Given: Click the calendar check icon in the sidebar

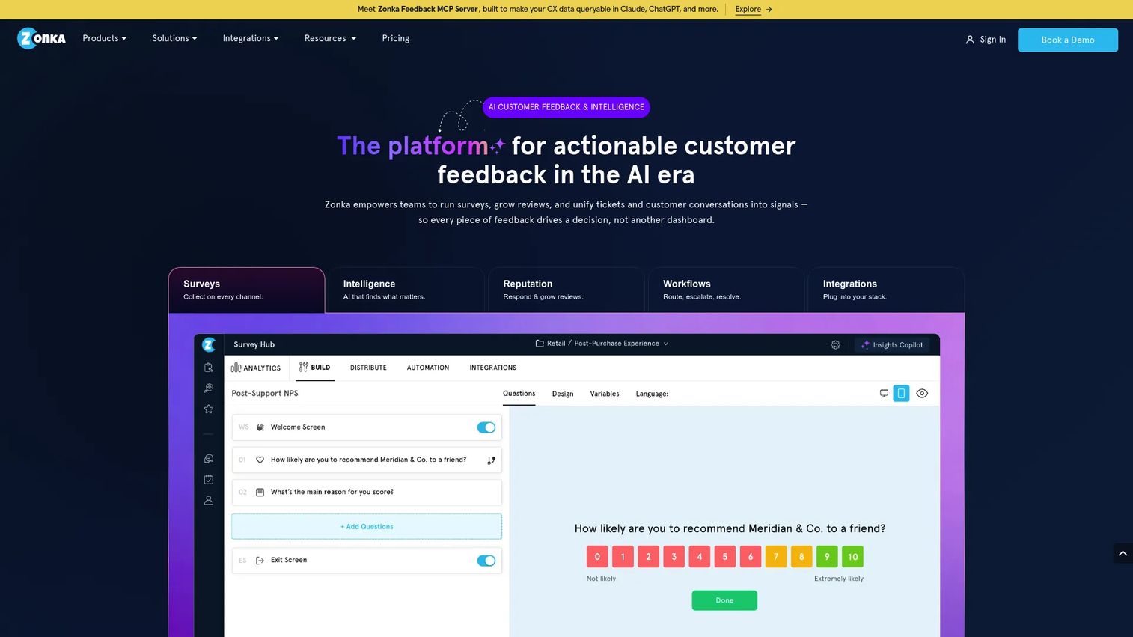Looking at the screenshot, I should point(209,480).
